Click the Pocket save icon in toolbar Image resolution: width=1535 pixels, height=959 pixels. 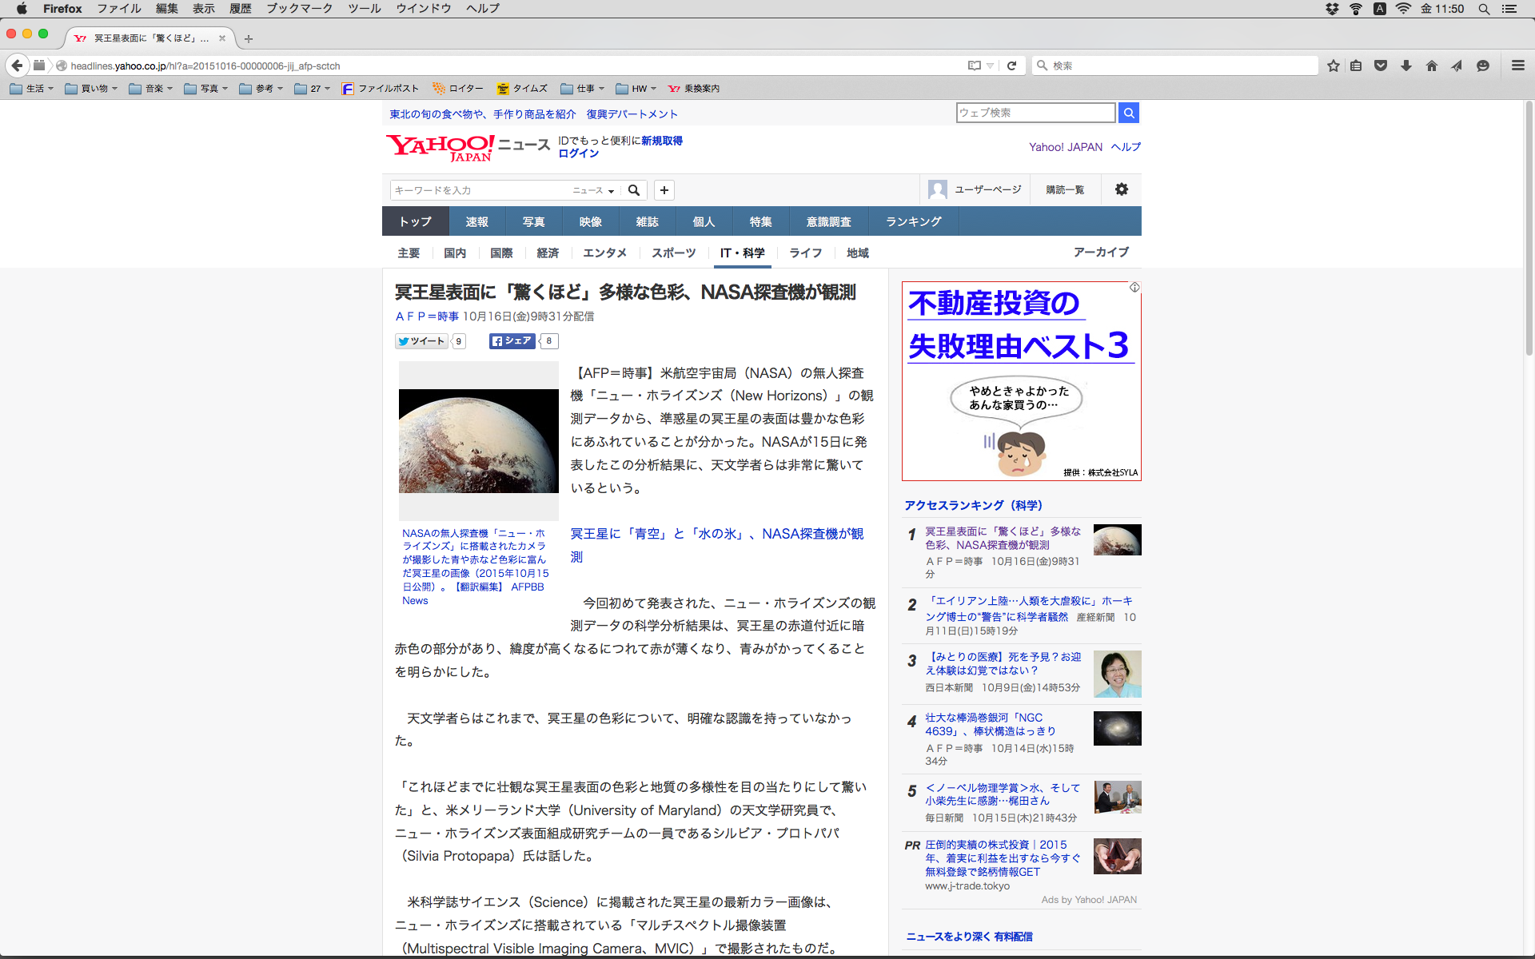pos(1381,66)
